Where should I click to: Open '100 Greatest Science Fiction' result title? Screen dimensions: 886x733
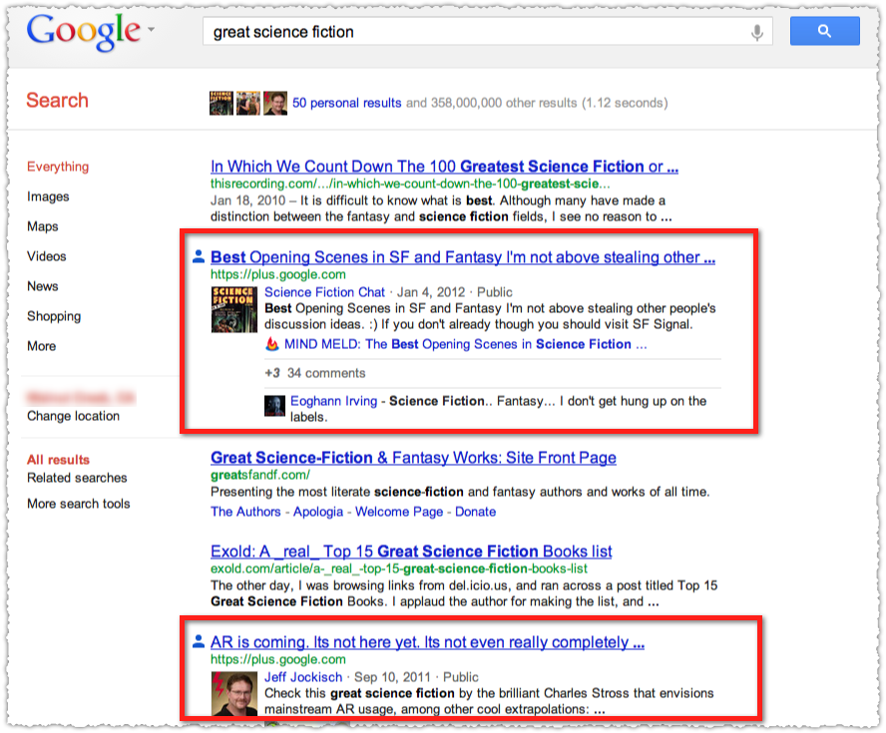[x=444, y=167]
